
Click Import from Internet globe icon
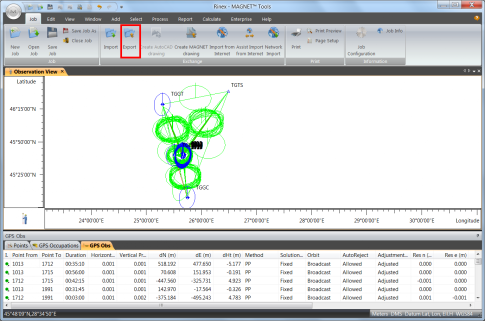pos(222,33)
